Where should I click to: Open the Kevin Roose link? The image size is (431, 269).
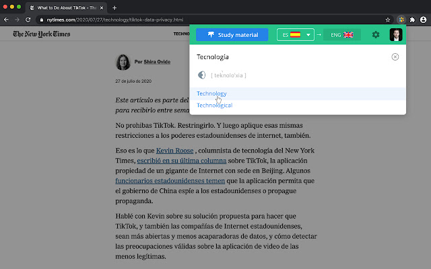pos(174,152)
